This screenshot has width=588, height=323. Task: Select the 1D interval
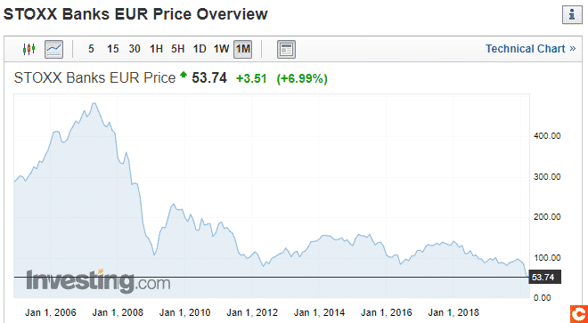pyautogui.click(x=200, y=49)
